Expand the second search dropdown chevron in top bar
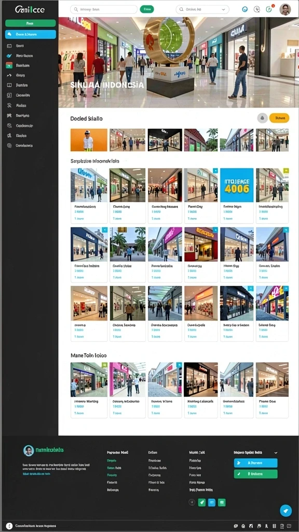The image size is (299, 532). point(223,9)
